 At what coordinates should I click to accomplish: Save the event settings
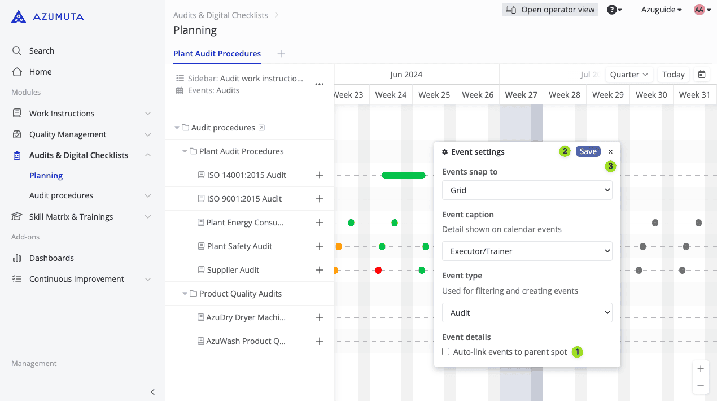pos(588,151)
